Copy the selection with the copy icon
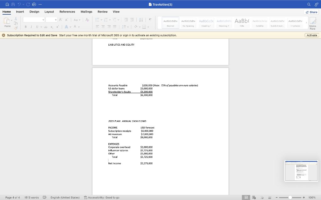Image resolution: width=321 pixels, height=200 pixels. coord(16,23)
